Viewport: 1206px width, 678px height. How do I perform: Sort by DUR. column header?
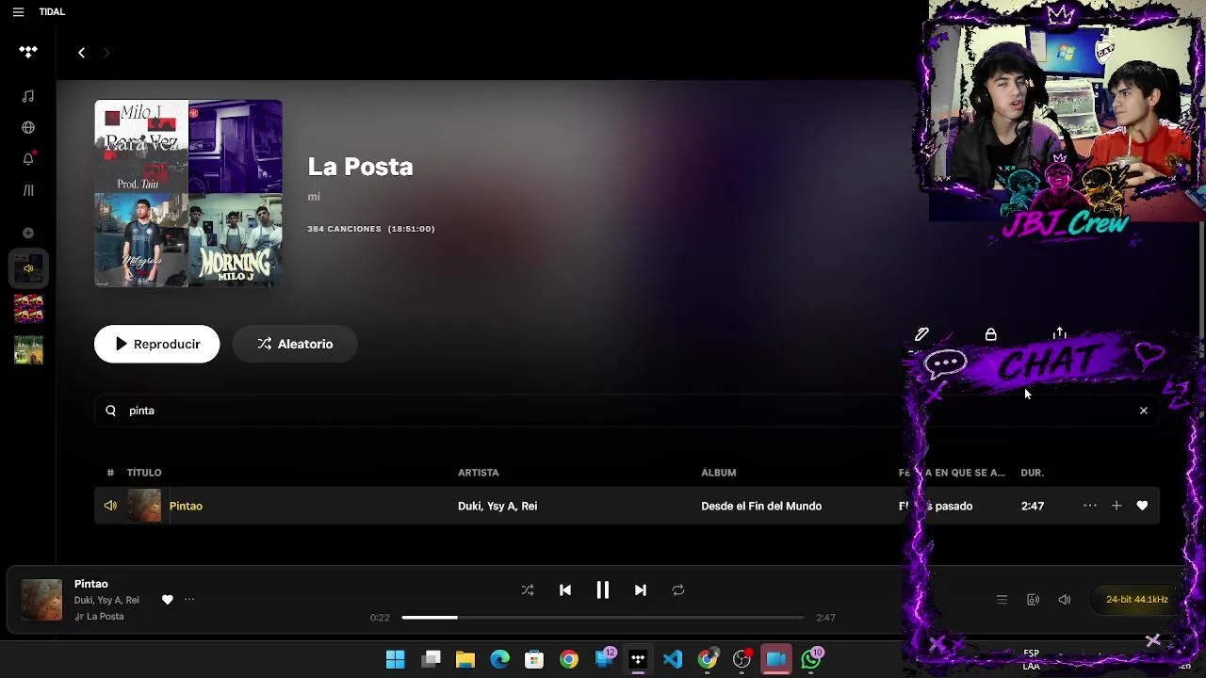pyautogui.click(x=1033, y=473)
